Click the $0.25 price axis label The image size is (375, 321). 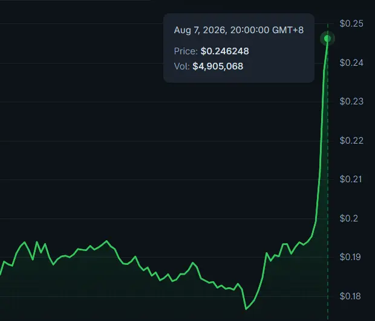(351, 24)
